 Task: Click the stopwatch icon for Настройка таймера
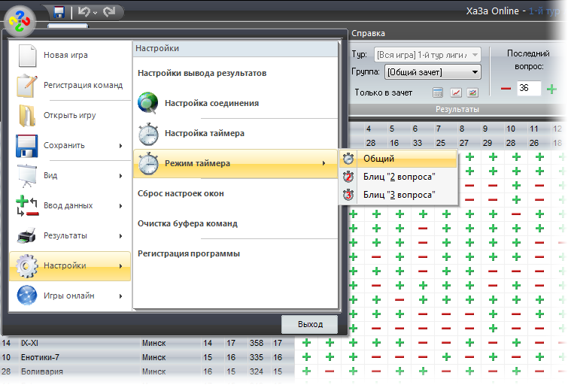pos(148,134)
